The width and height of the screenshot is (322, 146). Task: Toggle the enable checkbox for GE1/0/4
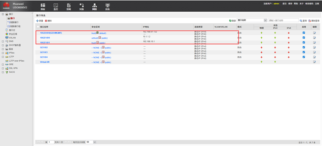click(x=304, y=57)
